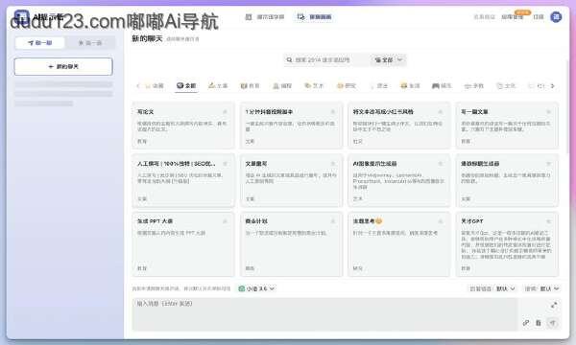Favorite the 写论文 card star
Image resolution: width=576 pixels, height=345 pixels.
click(x=225, y=112)
